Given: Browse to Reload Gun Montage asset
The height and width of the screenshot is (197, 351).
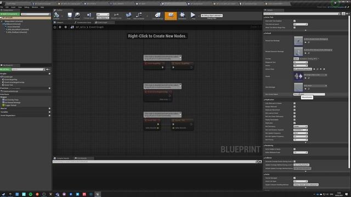Looking at the screenshot, I should point(309,42).
